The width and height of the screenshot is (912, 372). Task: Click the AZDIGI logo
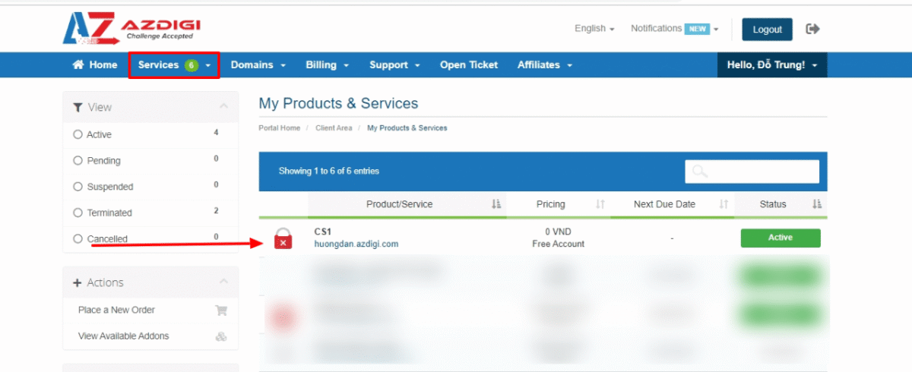[131, 28]
